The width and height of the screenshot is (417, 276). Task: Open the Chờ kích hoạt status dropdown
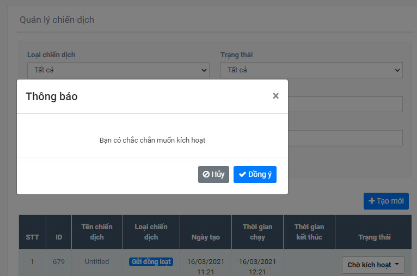373,265
